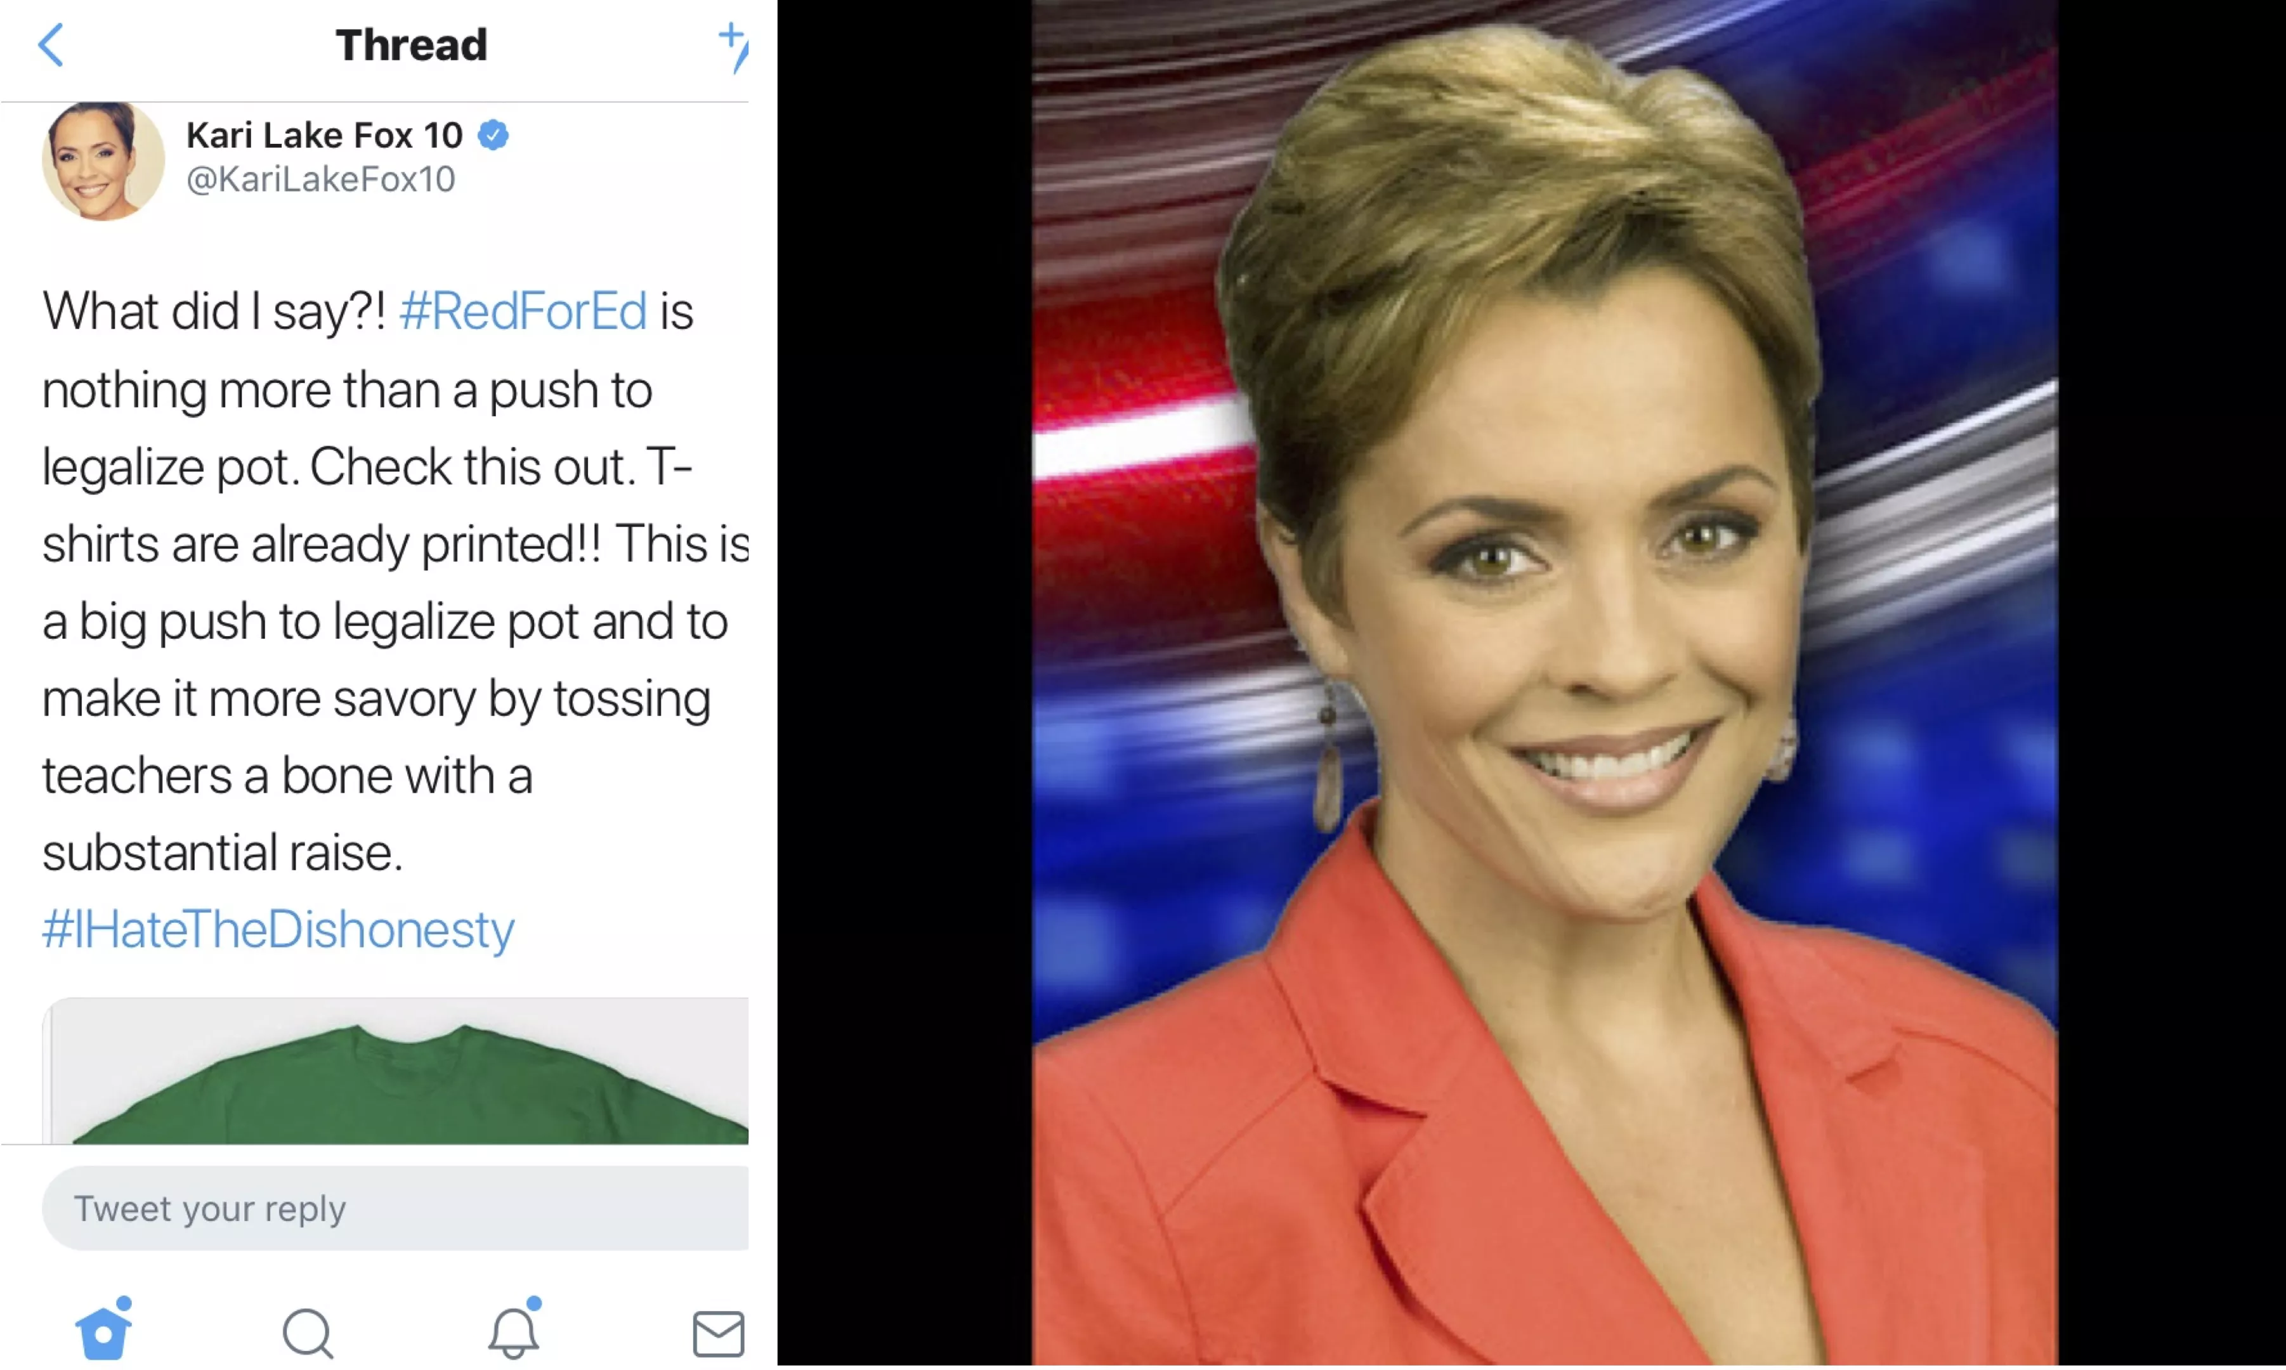2286x1370 pixels.
Task: Follow the #RedForEd hashtag link
Action: pos(523,311)
